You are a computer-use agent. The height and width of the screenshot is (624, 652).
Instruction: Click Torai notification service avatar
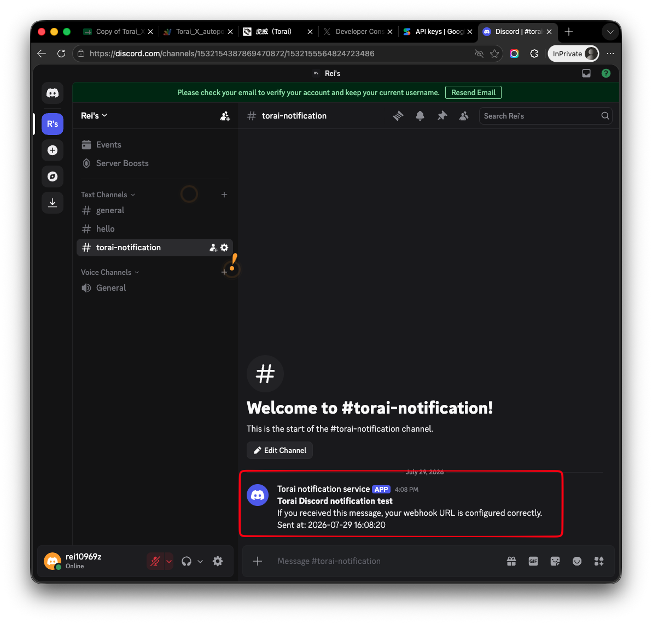tap(258, 495)
